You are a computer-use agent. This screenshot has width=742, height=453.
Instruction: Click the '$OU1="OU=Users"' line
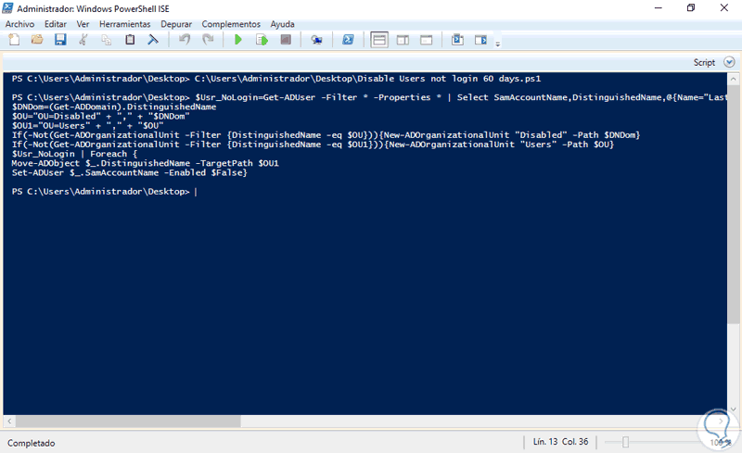(87, 125)
